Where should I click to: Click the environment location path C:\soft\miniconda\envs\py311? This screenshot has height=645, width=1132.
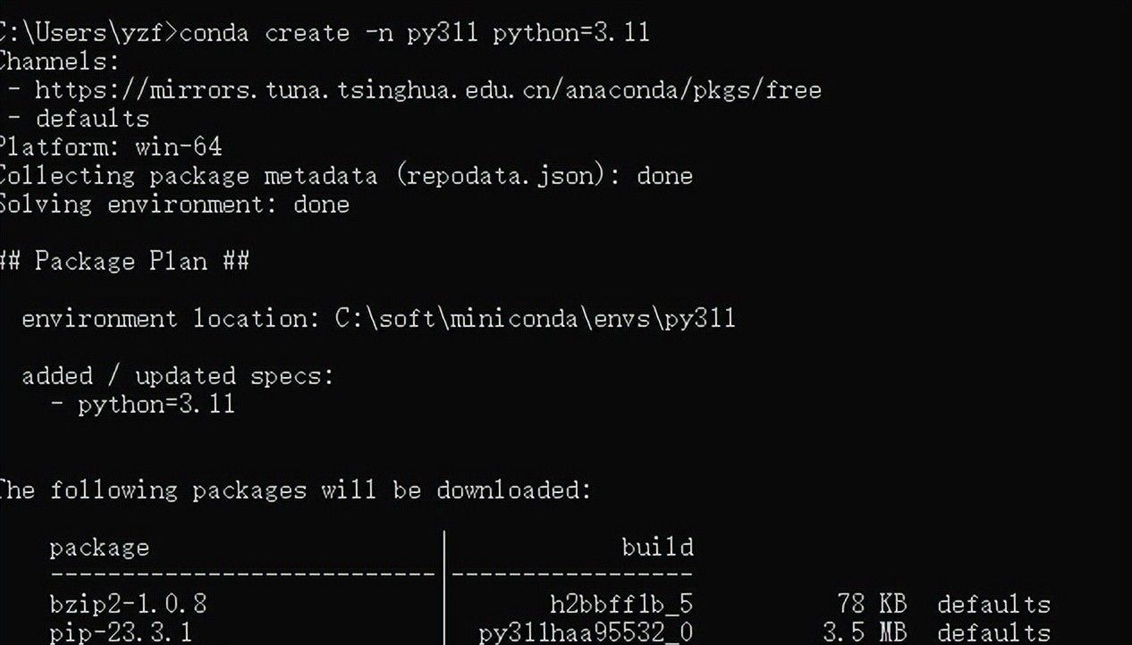535,319
